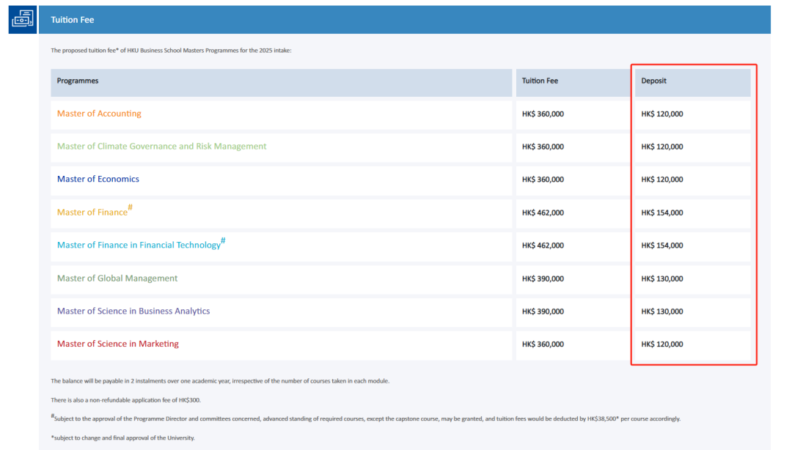Click the subject to change footnote

(x=122, y=438)
